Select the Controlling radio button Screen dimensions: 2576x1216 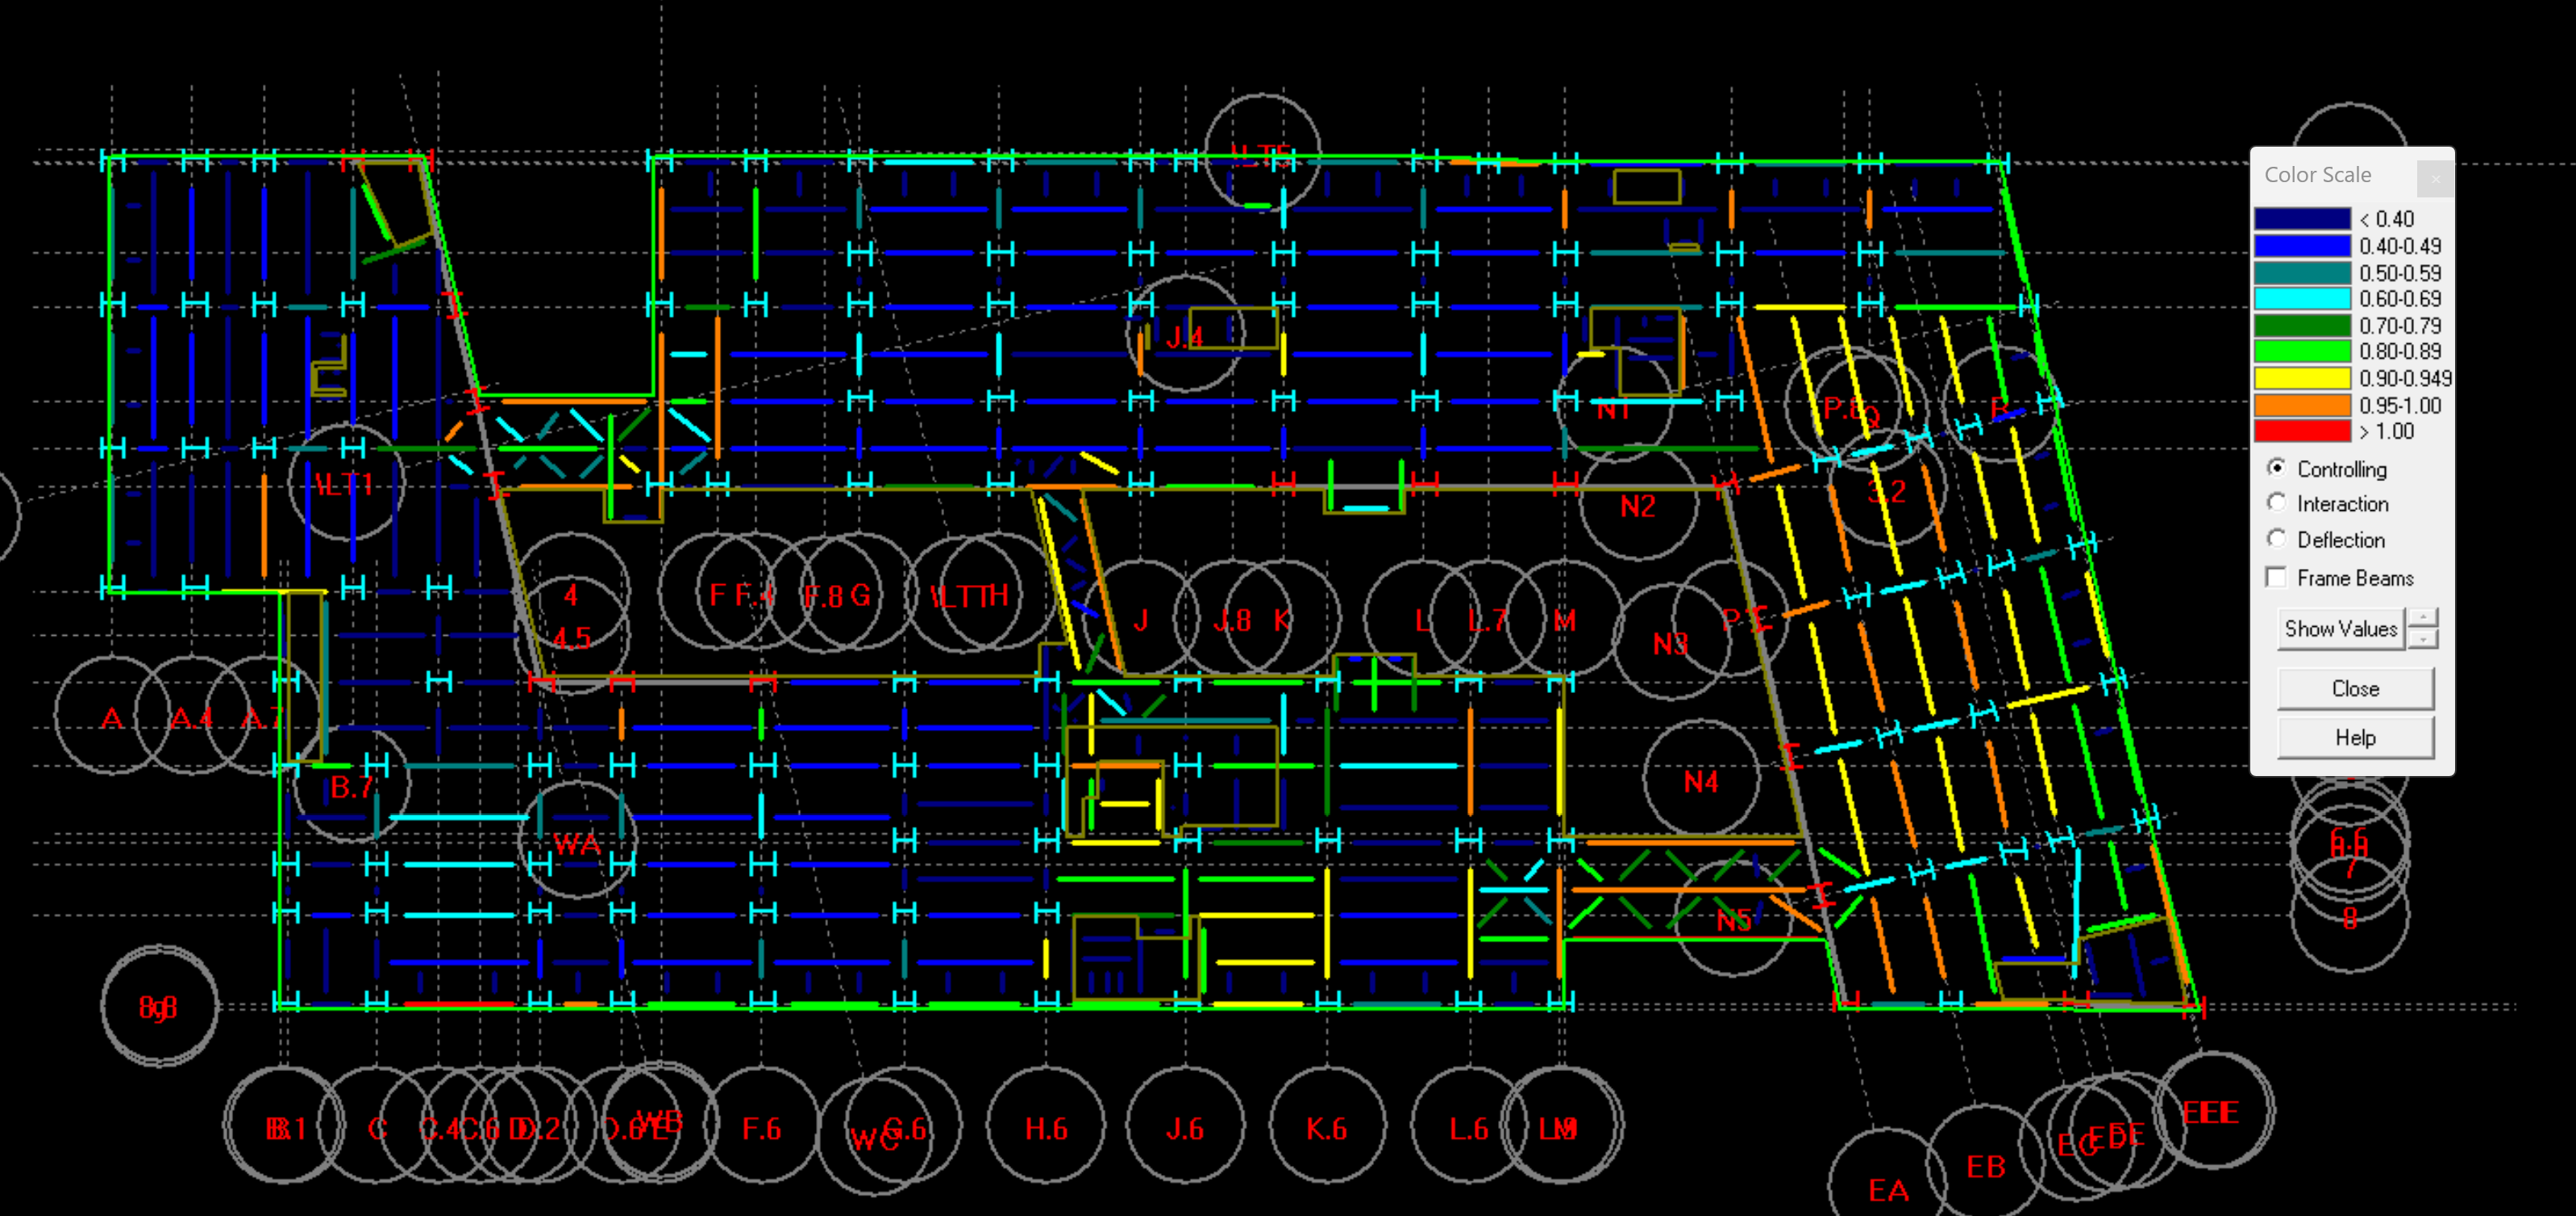(2277, 469)
